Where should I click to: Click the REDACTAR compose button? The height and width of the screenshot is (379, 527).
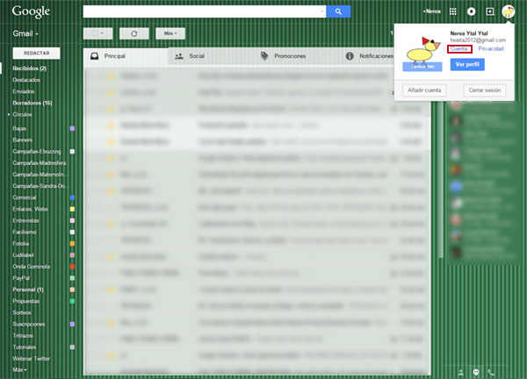[x=36, y=53]
